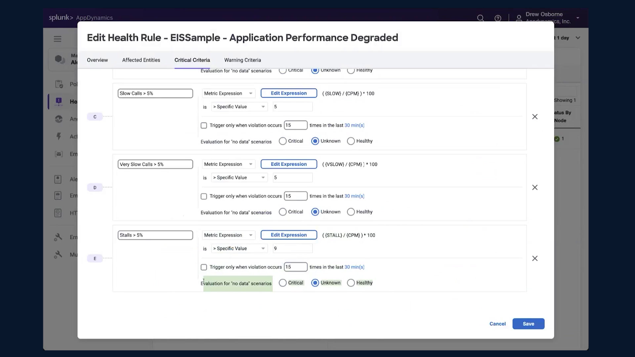This screenshot has height=357, width=635.
Task: Open the Policies clipboard sidebar icon
Action: click(x=59, y=84)
